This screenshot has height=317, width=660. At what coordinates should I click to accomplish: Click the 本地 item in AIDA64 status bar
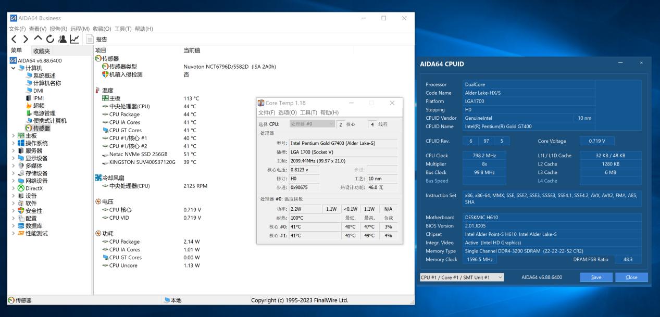point(175,300)
